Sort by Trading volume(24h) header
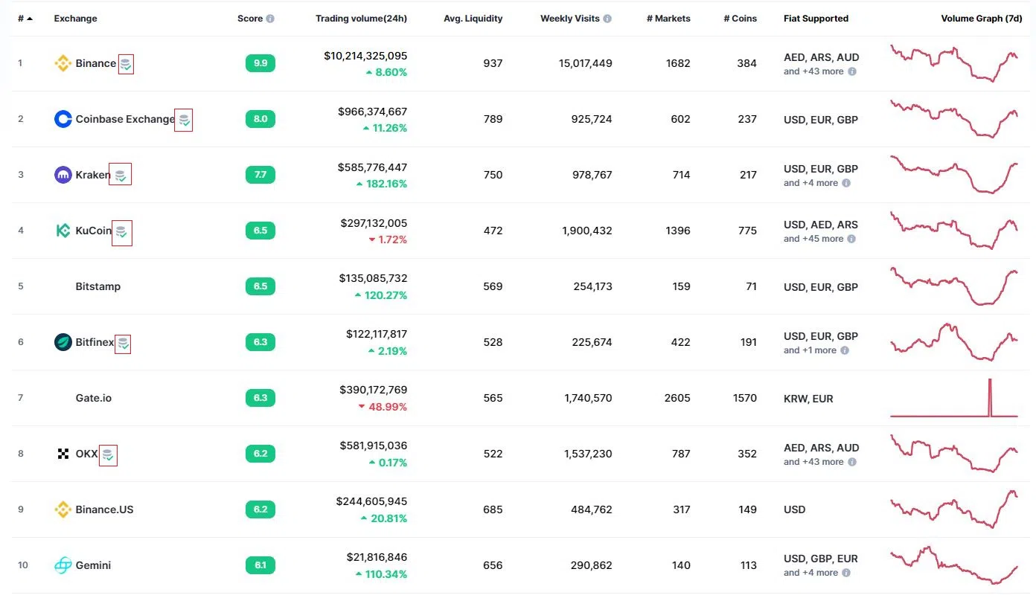This screenshot has width=1036, height=598. pyautogui.click(x=361, y=19)
